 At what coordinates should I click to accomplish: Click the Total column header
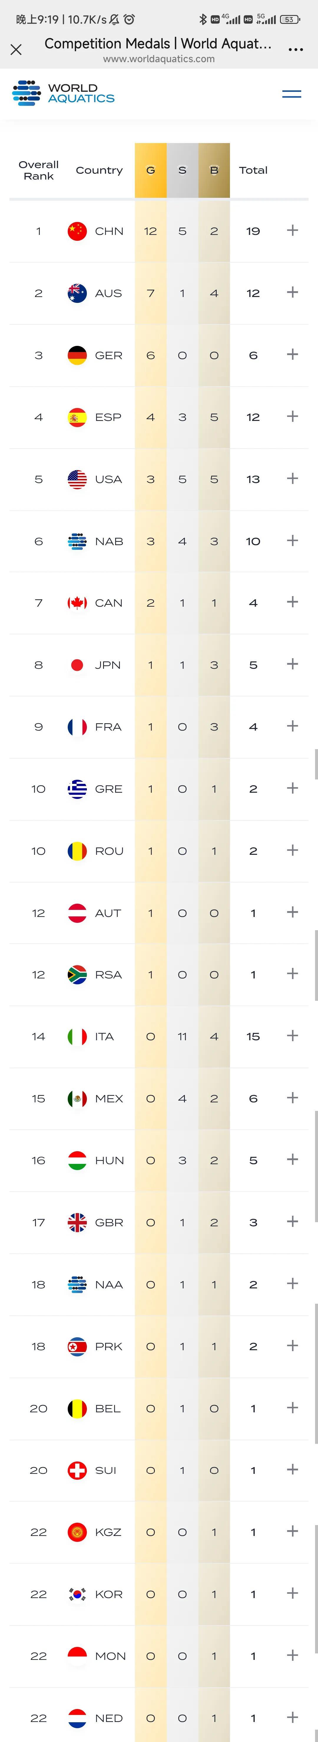tap(253, 170)
